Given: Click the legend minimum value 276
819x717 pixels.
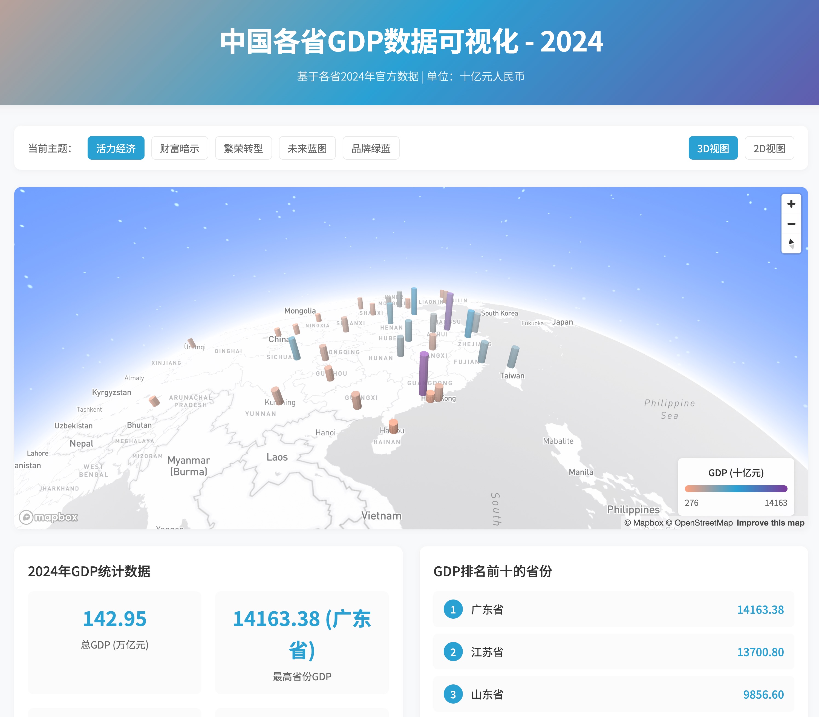Looking at the screenshot, I should (691, 503).
